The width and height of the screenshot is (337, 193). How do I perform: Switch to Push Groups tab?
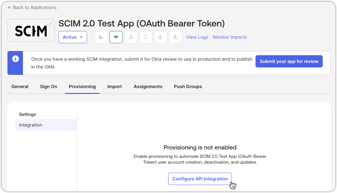point(188,86)
